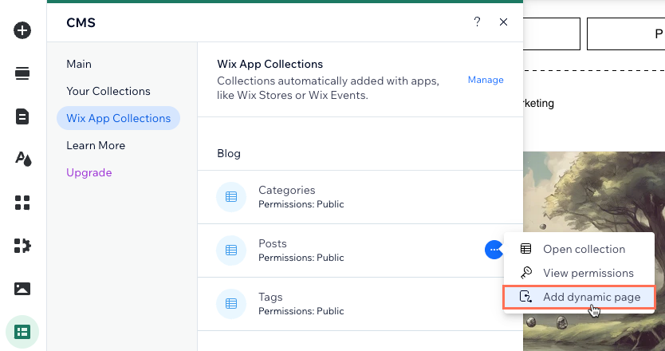Click the purple Upgrade link
The height and width of the screenshot is (351, 665).
[x=89, y=173]
